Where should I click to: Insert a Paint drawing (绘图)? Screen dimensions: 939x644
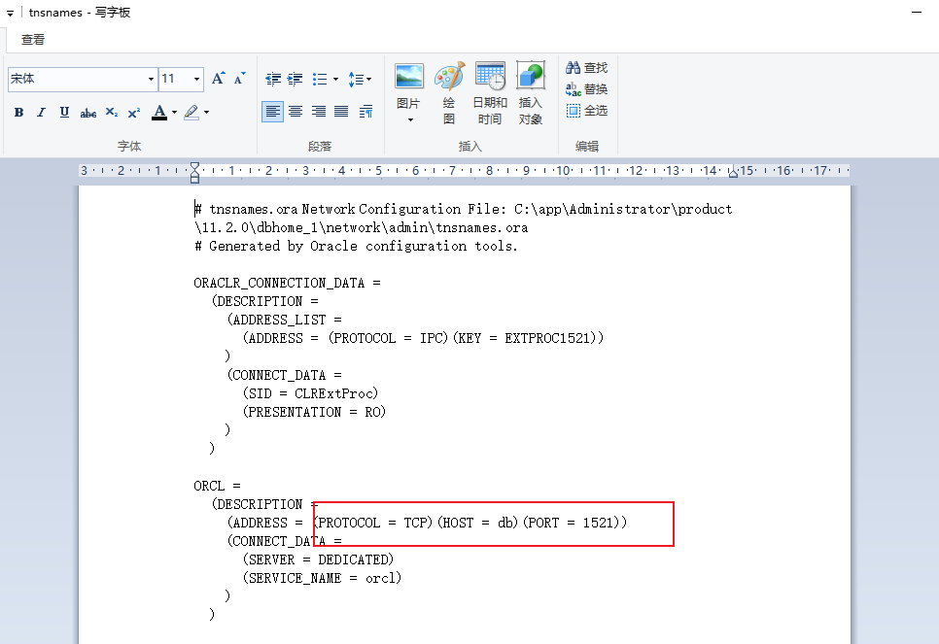(x=449, y=94)
